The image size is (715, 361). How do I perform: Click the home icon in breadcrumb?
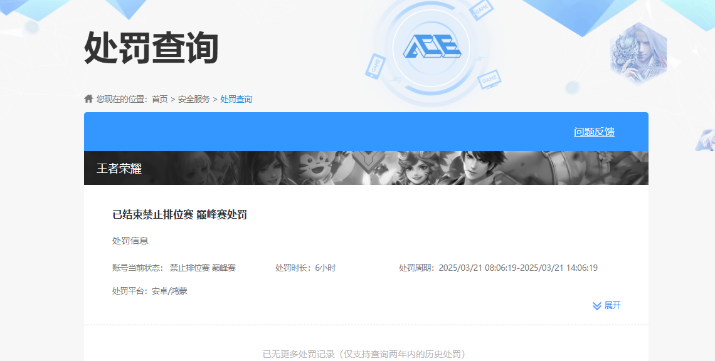coord(88,99)
